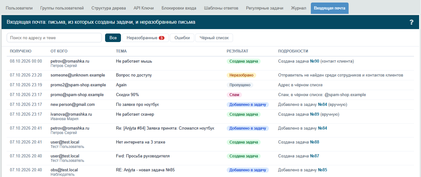Select subject 'По заявке про ноутбук'

[137, 104]
